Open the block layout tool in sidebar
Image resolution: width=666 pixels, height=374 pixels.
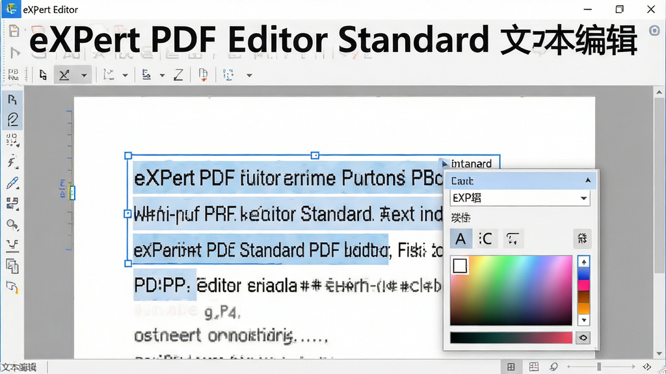(x=12, y=203)
